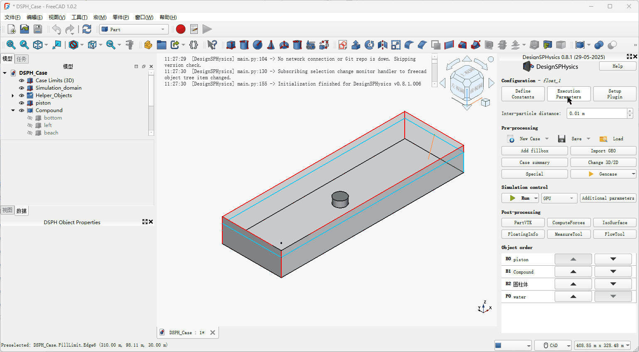Click the Inter-particle distance input field
Screen dimensions: 639x352
pyautogui.click(x=597, y=113)
